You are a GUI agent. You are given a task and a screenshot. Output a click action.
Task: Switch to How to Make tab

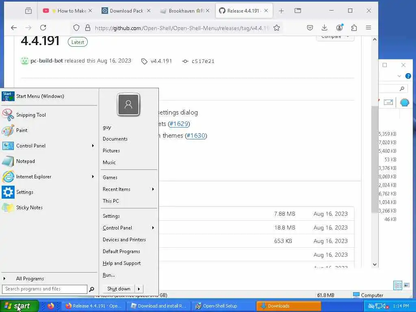pos(68,11)
